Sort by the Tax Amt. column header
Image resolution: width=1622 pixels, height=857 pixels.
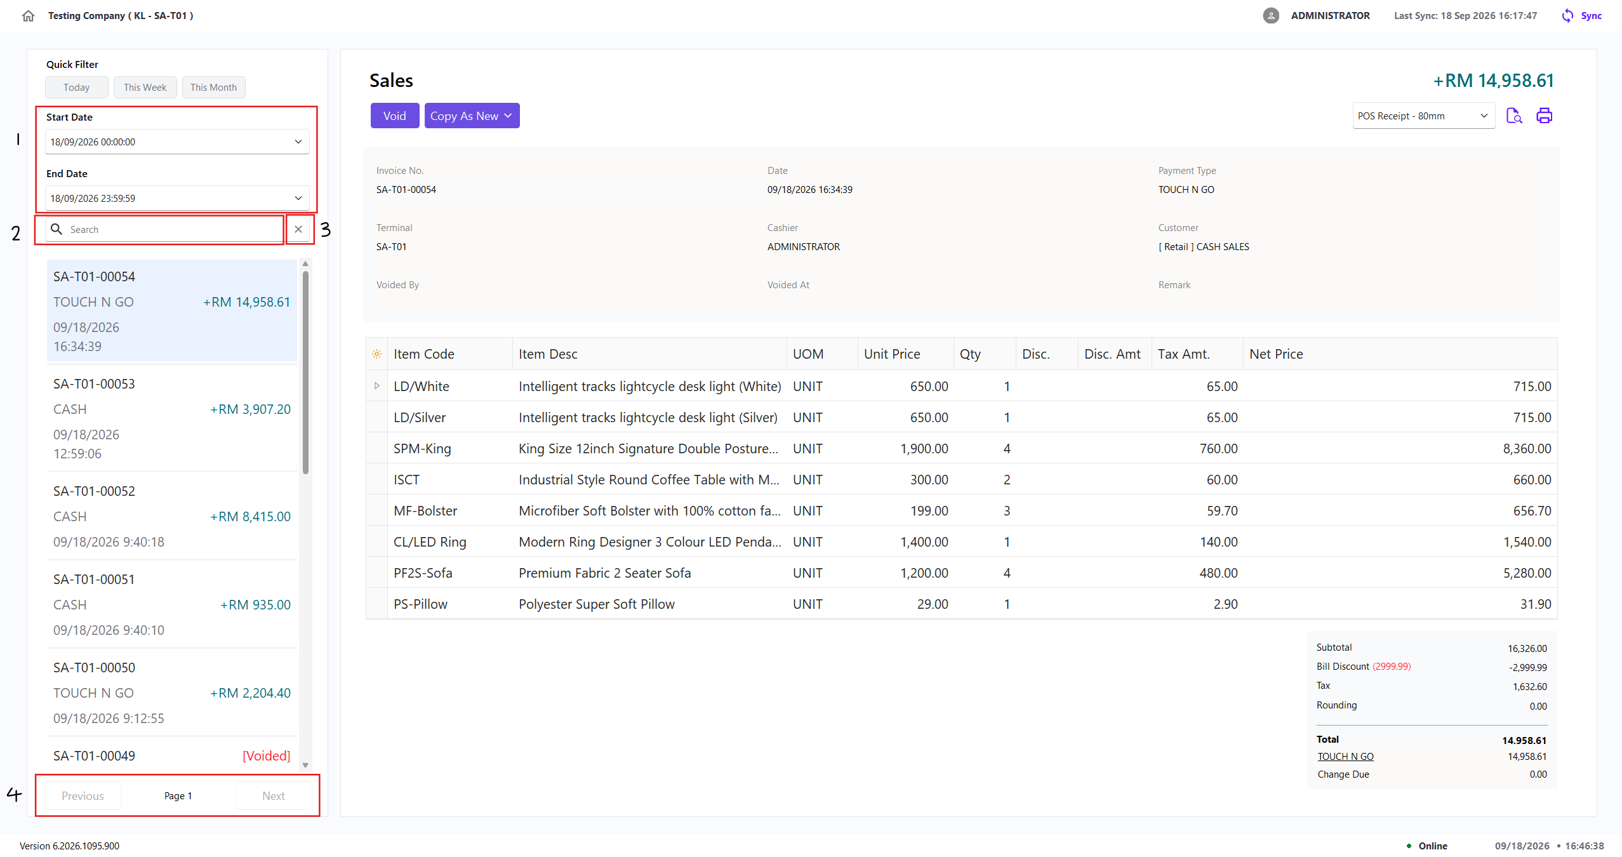[x=1197, y=354]
